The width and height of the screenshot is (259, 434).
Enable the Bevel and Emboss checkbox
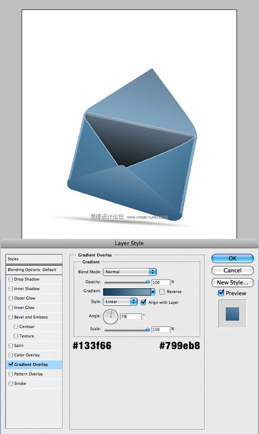point(11,317)
